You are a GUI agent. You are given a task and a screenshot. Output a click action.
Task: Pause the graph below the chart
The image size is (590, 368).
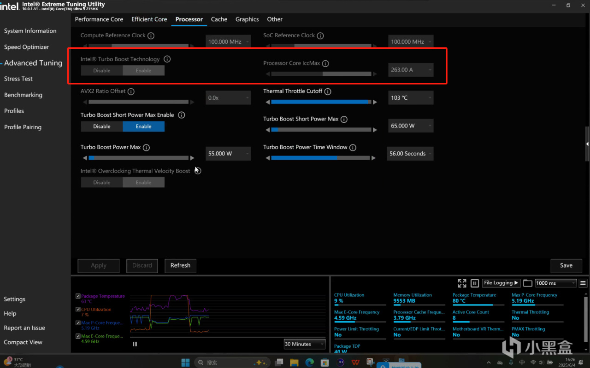(135, 344)
